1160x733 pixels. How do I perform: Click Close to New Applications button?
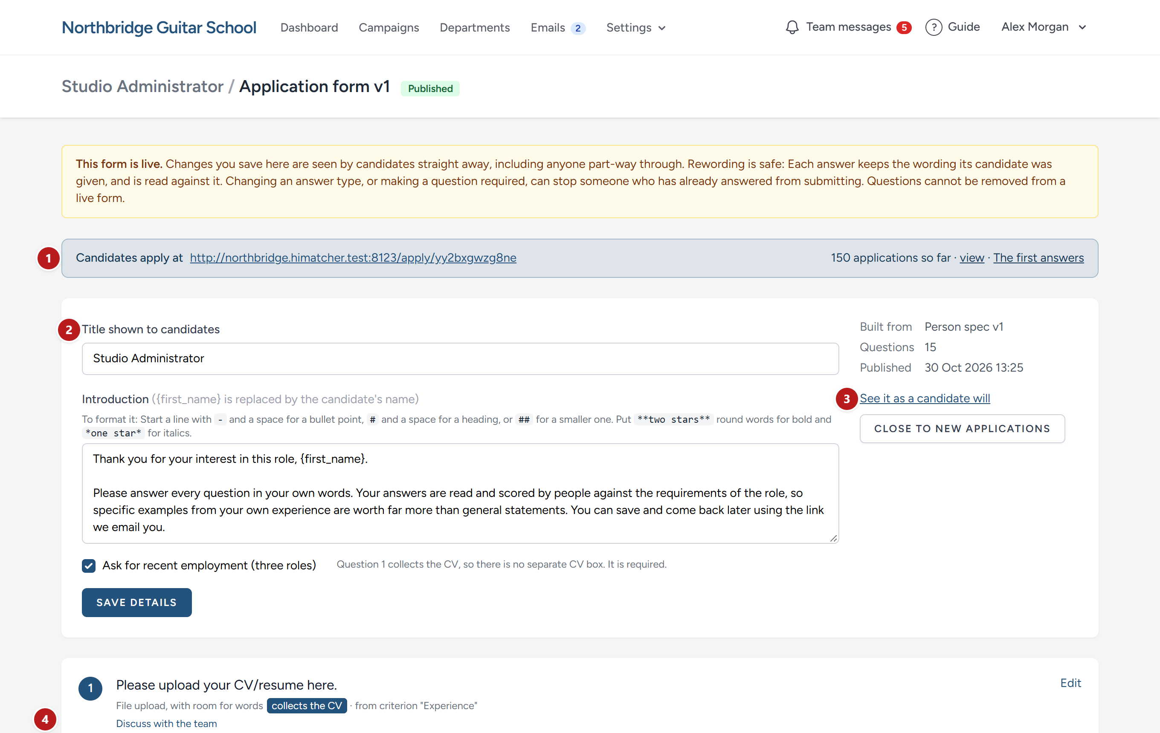(962, 429)
